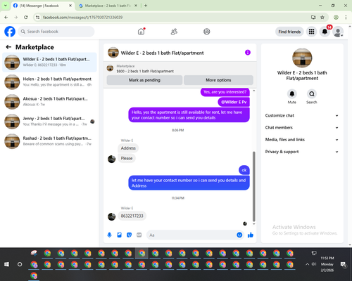Viewport: 352px width, 281px height.
Task: Click the install app icon in address bar
Action: (x=313, y=18)
